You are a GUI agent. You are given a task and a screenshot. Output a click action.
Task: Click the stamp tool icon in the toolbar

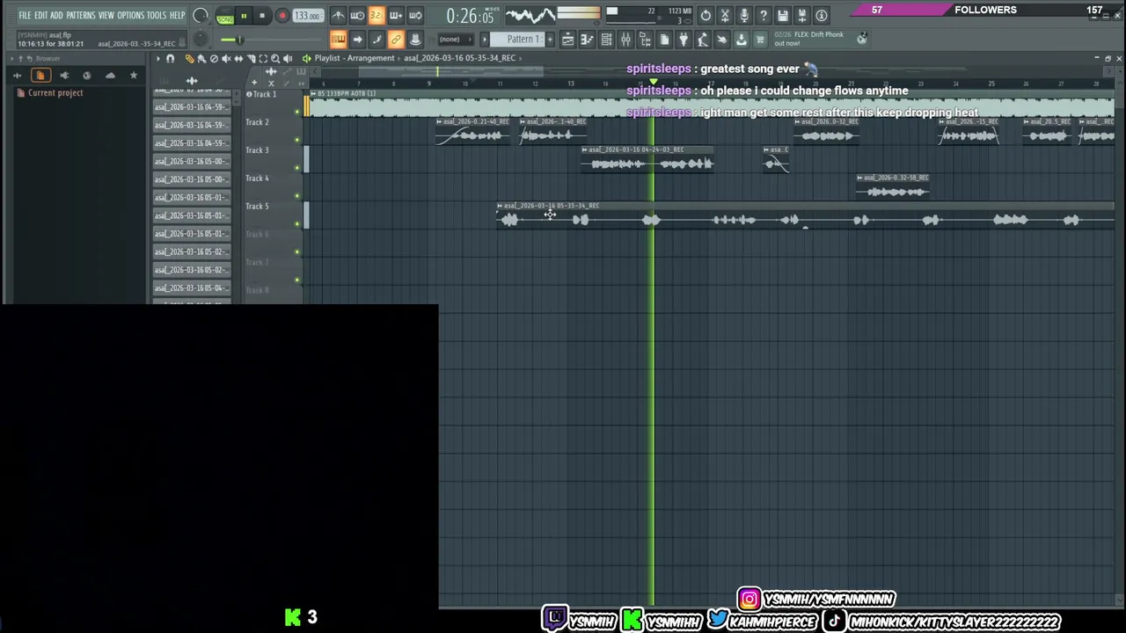415,39
